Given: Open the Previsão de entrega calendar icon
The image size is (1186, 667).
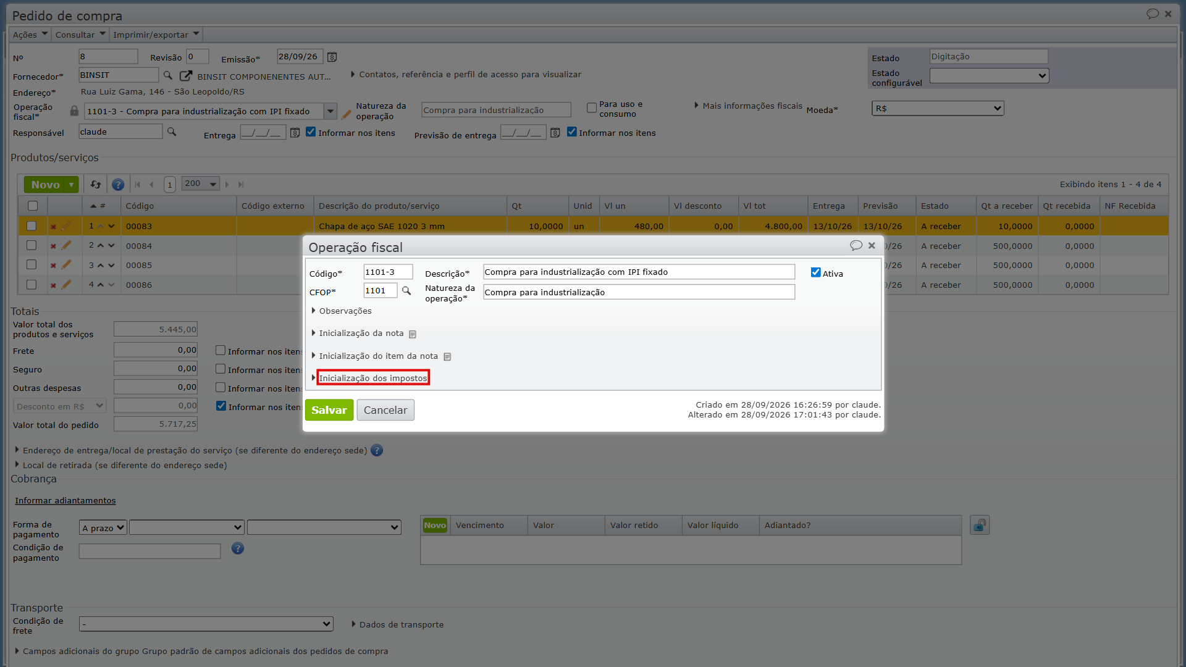Looking at the screenshot, I should [555, 133].
